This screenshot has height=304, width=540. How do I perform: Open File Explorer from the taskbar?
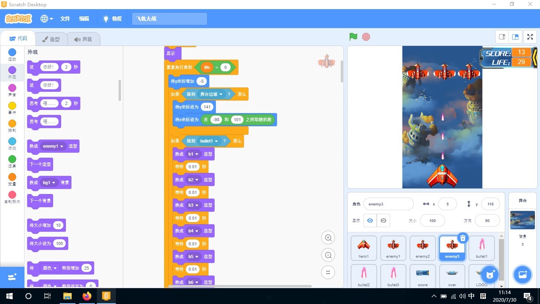click(68, 296)
